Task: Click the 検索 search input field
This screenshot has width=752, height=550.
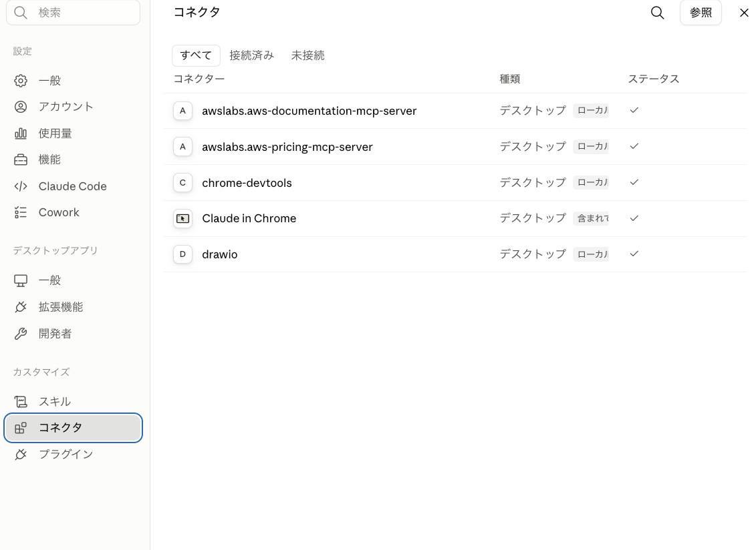Action: pos(73,13)
